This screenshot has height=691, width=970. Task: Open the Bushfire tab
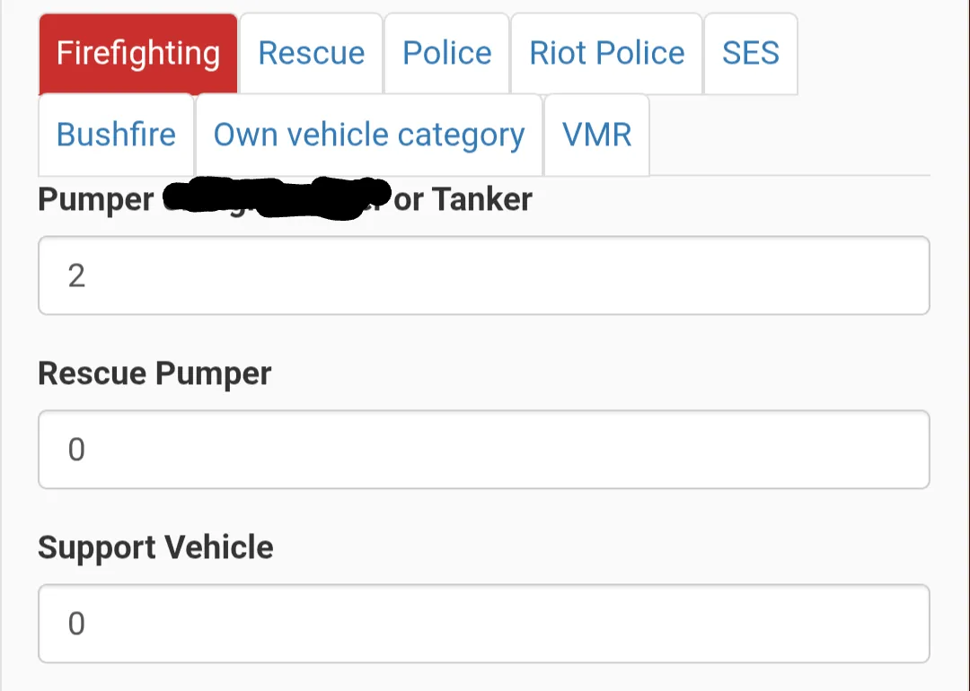116,136
